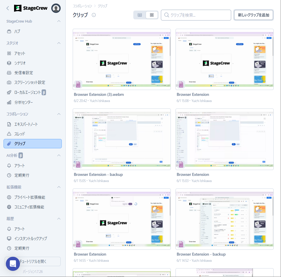Click the 分析センター chart icon
Image resolution: width=281 pixels, height=277 pixels.
click(x=9, y=102)
